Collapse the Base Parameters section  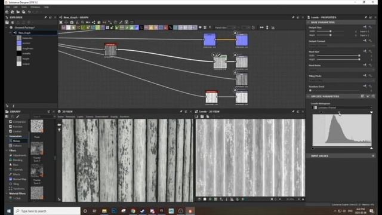coord(309,23)
